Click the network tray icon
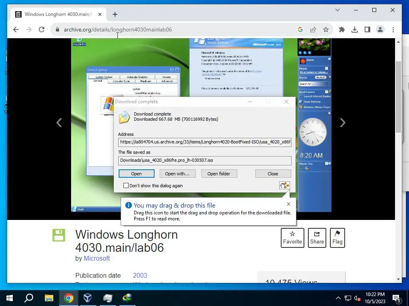 click(x=348, y=298)
